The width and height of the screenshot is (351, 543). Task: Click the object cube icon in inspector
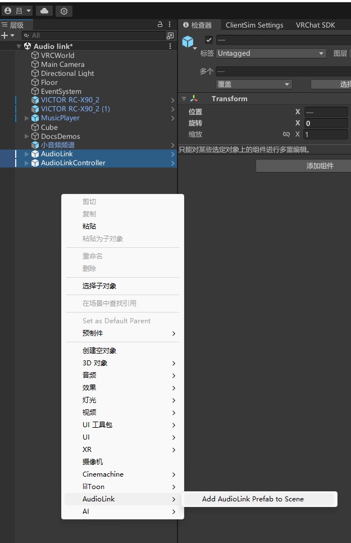(188, 42)
